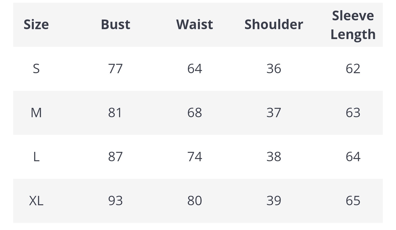Image resolution: width=396 pixels, height=230 pixels.
Task: Click bust value 77 for size S
Action: 116,69
